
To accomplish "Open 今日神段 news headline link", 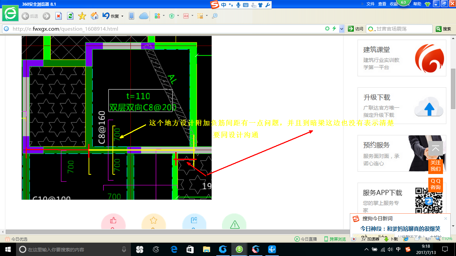I will click(x=400, y=229).
